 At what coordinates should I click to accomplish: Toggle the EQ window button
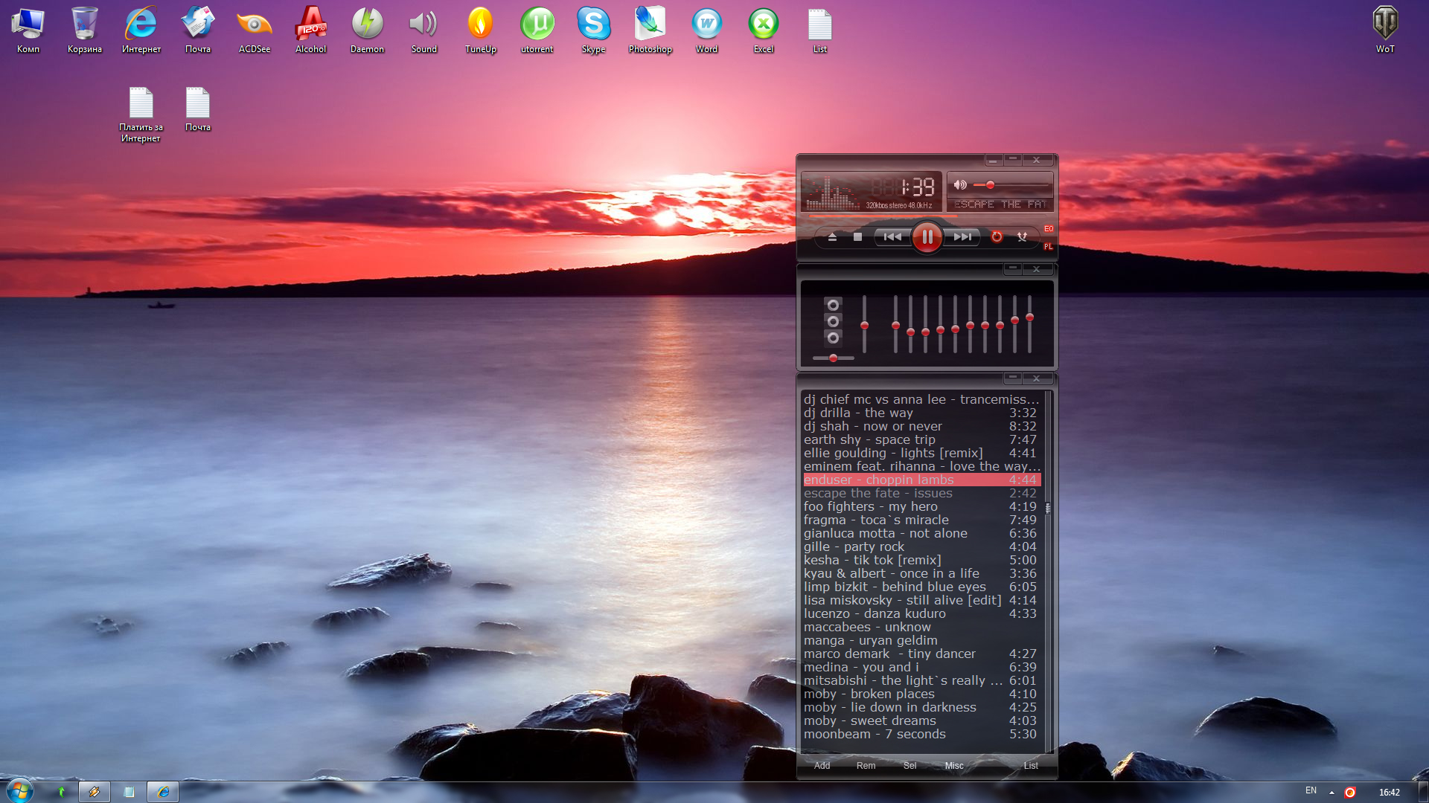point(1048,229)
